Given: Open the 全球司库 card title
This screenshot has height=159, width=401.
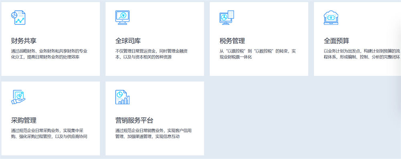Looking at the screenshot, I should 128,41.
